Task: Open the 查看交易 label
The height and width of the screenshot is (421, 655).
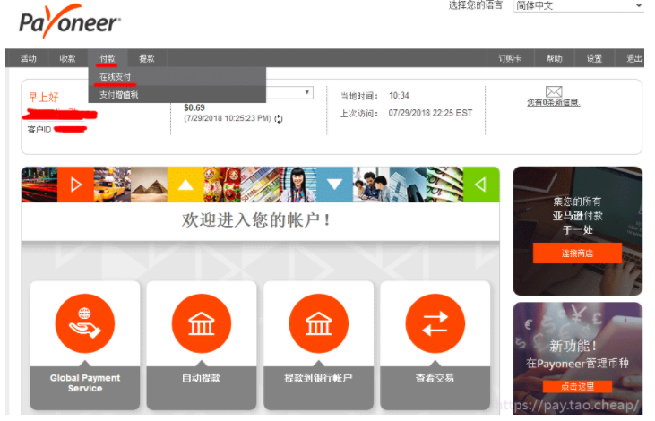Action: click(435, 378)
